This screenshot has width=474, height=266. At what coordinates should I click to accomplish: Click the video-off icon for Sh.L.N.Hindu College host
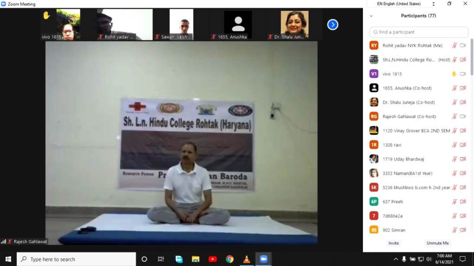pos(463,60)
